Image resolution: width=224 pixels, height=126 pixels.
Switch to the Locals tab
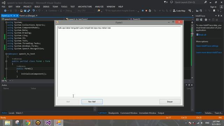click(12, 113)
